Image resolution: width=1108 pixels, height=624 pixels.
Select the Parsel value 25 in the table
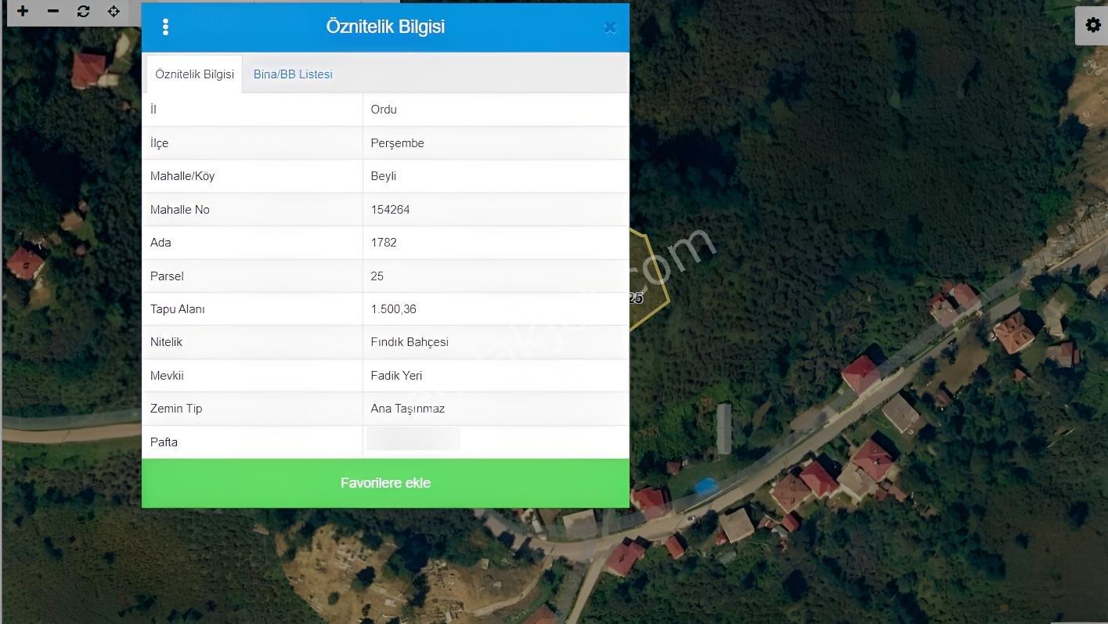coord(377,276)
